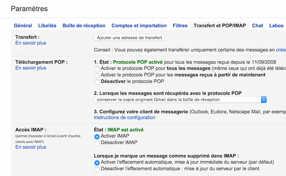
Task: Go to Comptes et importation tab
Action: tap(139, 25)
